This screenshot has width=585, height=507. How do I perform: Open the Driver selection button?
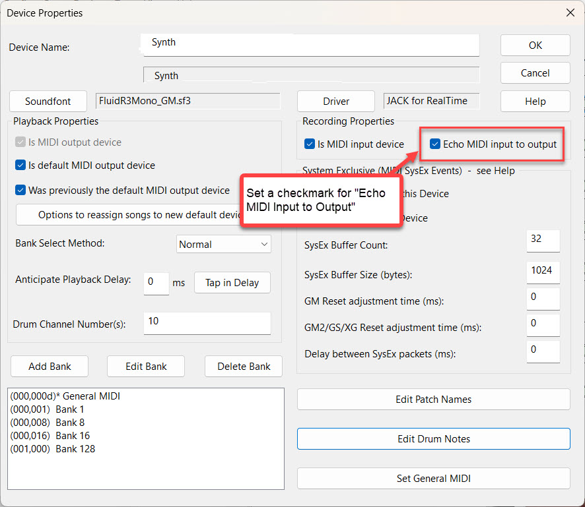(336, 102)
